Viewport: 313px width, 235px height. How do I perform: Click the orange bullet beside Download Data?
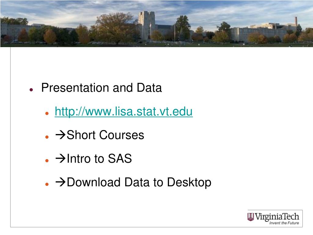(47, 184)
